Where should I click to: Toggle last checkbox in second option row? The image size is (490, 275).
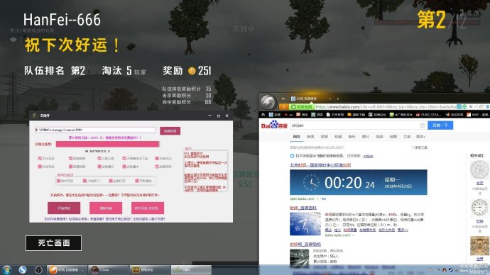coord(157,167)
